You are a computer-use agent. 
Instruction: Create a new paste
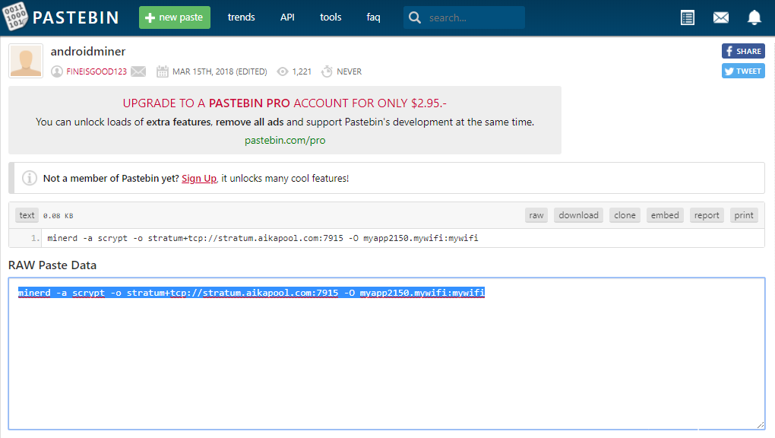(x=174, y=17)
